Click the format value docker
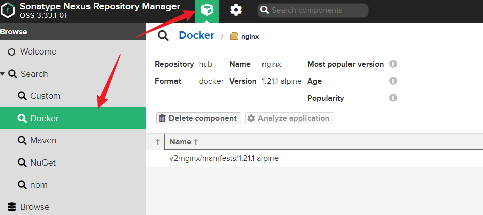 pos(211,82)
